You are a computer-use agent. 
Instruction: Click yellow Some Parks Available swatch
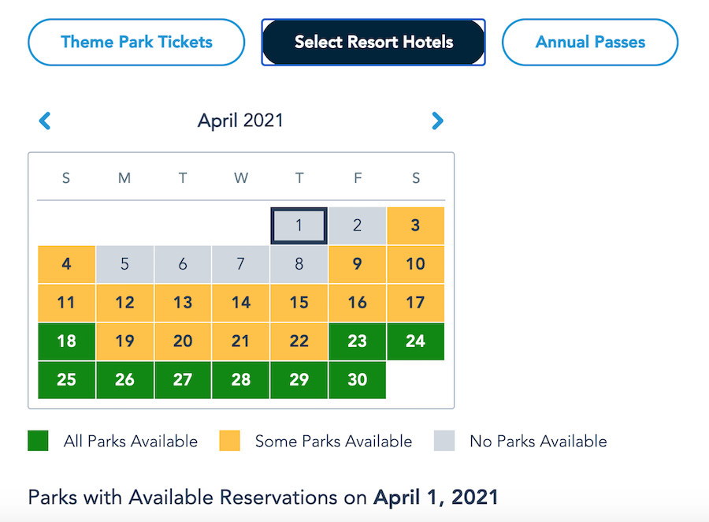(229, 441)
